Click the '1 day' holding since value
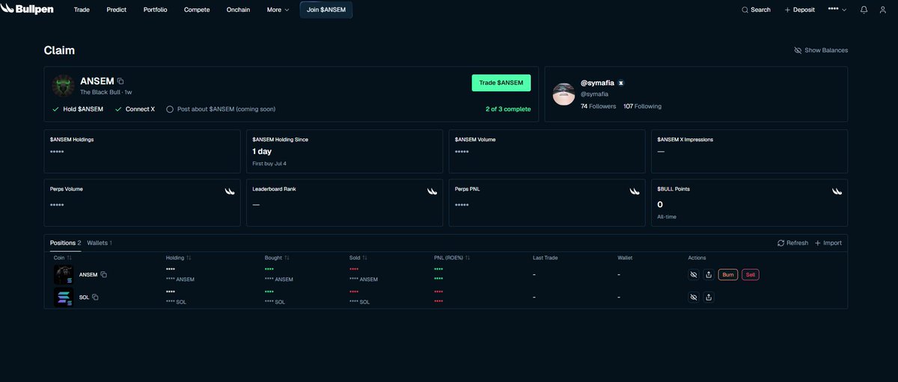This screenshot has width=898, height=382. click(262, 152)
